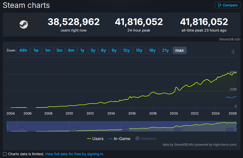Viewport: 243px width, 158px height.
Task: Set zoom range to 48h
Action: click(x=23, y=50)
